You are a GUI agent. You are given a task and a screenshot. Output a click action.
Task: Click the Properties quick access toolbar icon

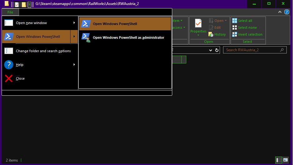pyautogui.click(x=17, y=4)
